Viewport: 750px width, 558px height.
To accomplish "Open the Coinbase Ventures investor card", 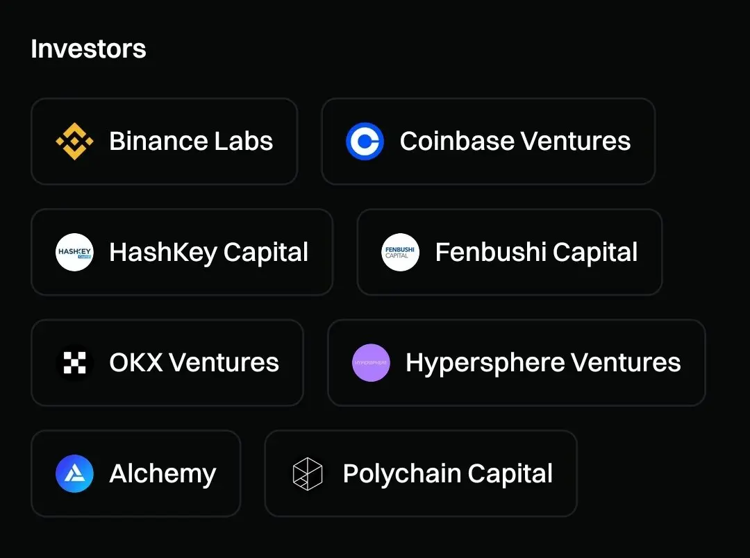I will coord(488,142).
